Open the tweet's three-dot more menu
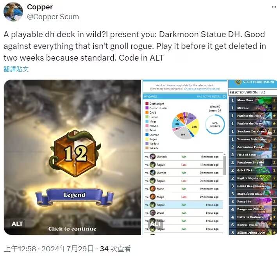Viewport: 277px width, 256px height. (x=274, y=7)
